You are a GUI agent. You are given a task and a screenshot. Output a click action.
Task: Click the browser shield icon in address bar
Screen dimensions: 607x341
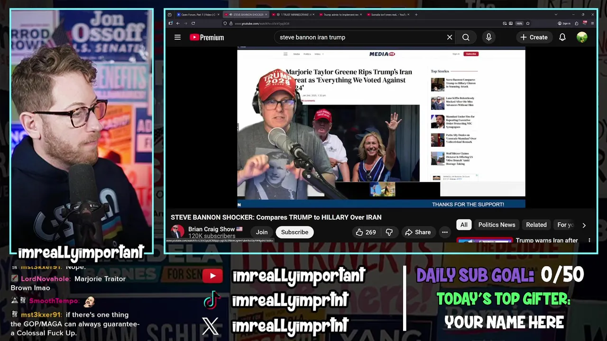225,23
